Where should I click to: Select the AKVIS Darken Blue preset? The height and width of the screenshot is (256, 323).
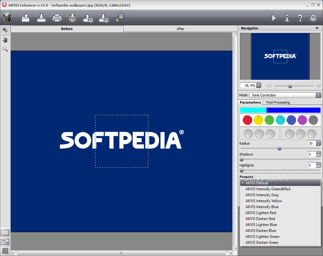280,231
